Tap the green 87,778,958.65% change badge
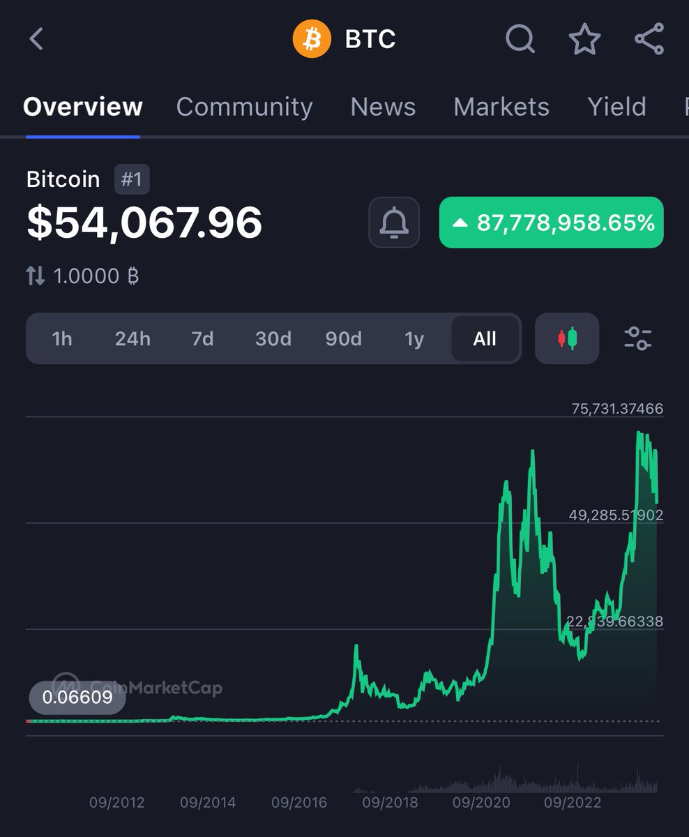The width and height of the screenshot is (689, 837). point(551,223)
